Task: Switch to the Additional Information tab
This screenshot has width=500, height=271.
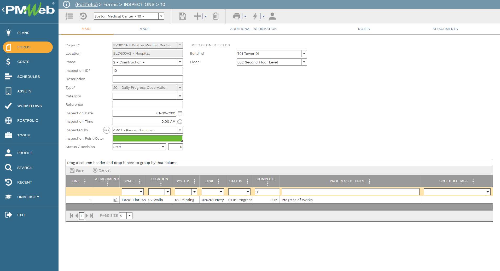Action: (253, 29)
